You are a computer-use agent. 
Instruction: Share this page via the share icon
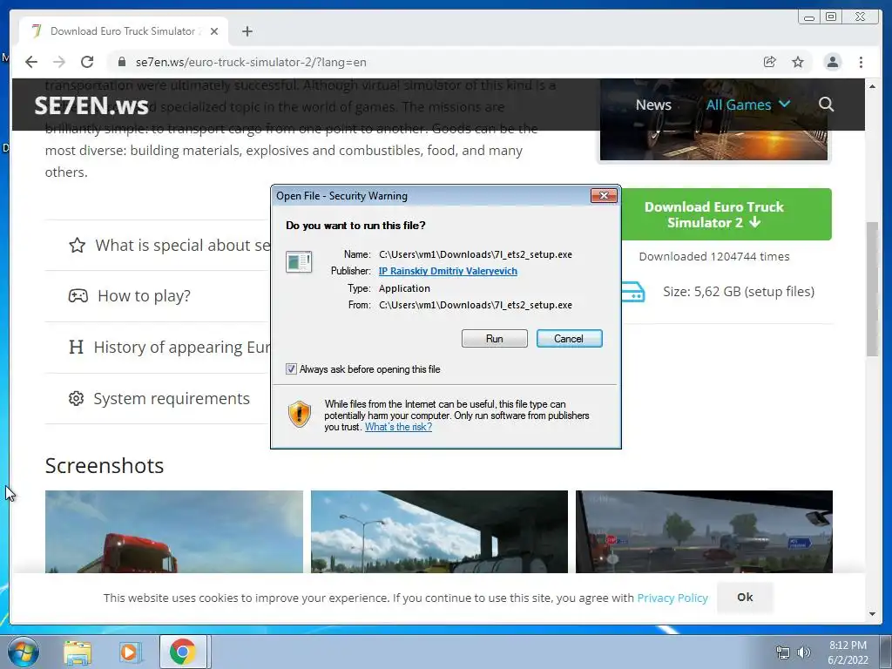click(770, 62)
